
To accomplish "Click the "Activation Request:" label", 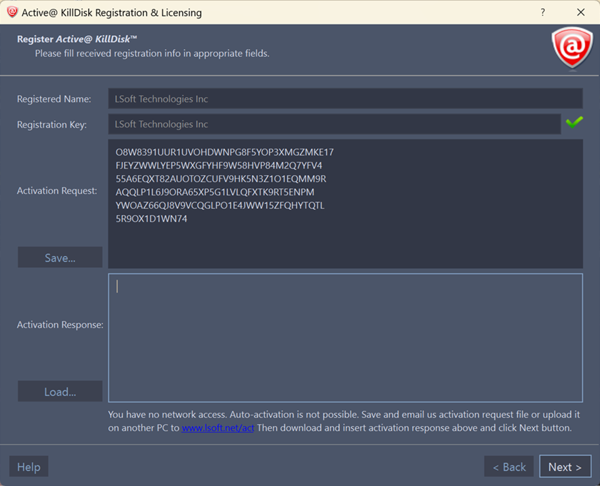I will [57, 191].
